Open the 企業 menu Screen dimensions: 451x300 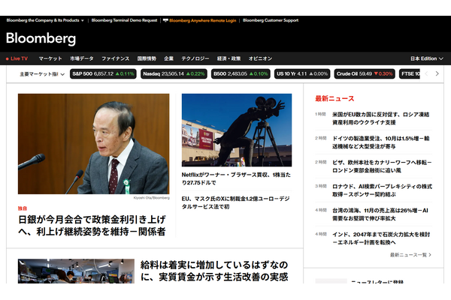169,58
